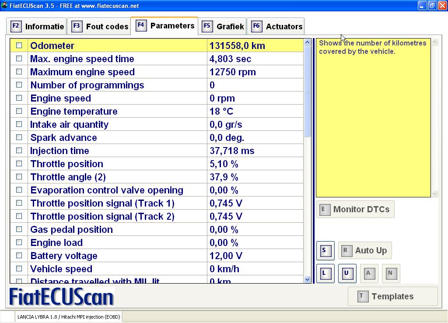This screenshot has height=323, width=448.
Task: Click the greyed N key button
Action: [x=391, y=274]
